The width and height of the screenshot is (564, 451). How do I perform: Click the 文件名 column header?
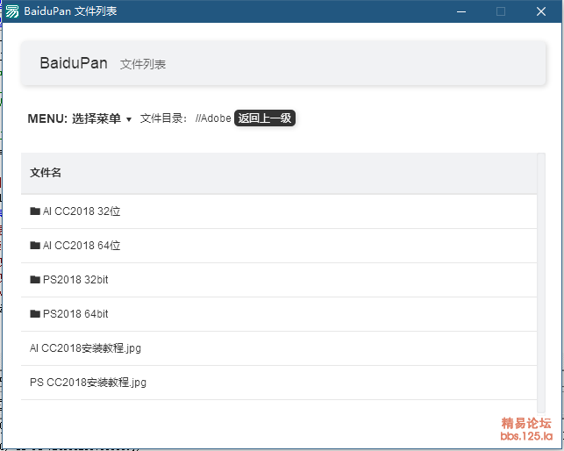click(x=46, y=172)
